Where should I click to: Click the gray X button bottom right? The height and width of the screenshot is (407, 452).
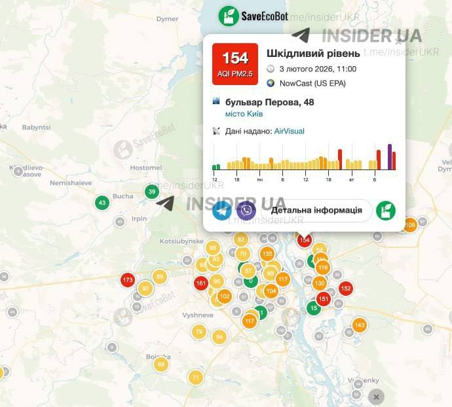coord(375,397)
